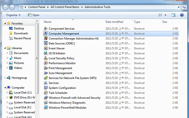This screenshot has width=189, height=118.
Task: Expand the Local Disk (C:) node
Action: [x=7, y=93]
